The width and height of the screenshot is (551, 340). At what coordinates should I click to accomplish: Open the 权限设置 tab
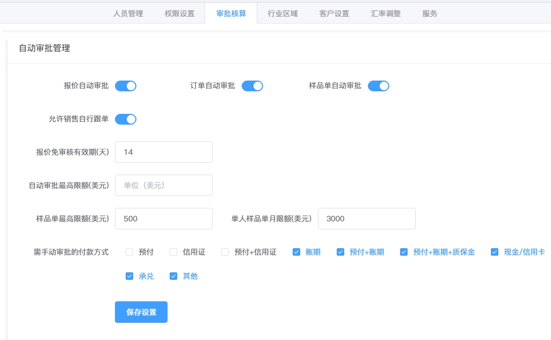point(179,13)
